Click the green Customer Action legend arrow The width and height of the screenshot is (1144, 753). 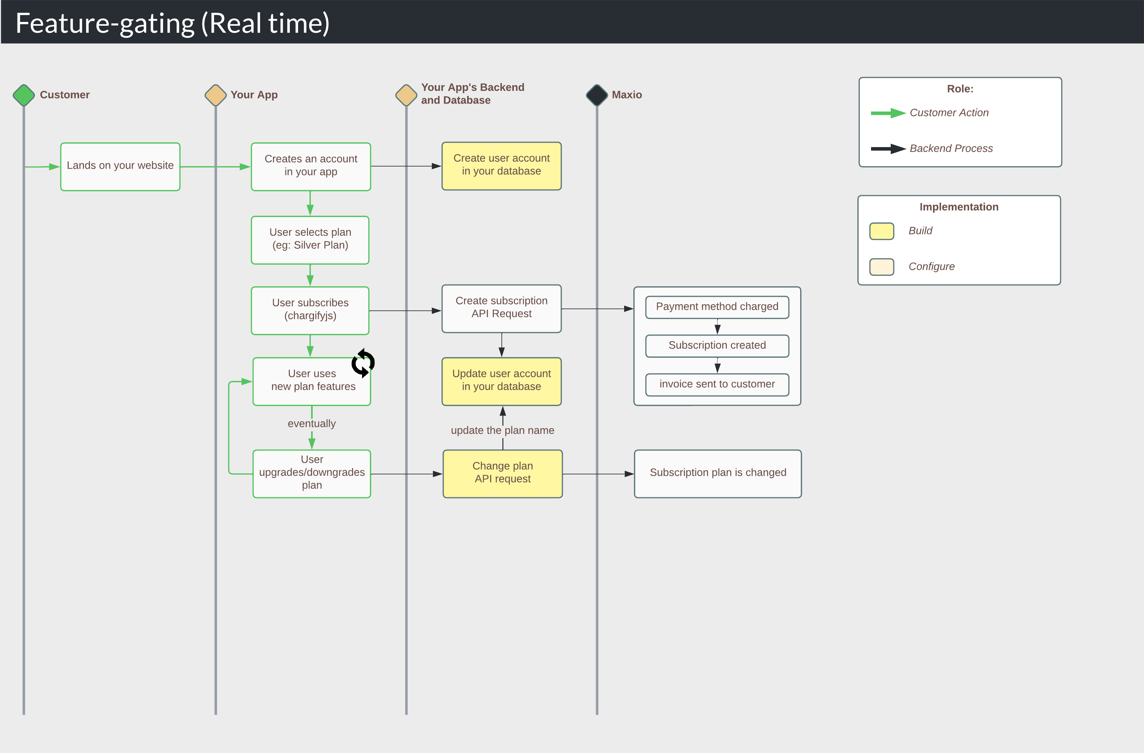(x=888, y=113)
